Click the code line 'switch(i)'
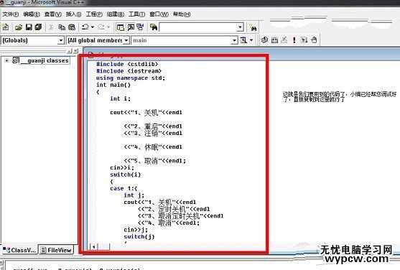Viewport: 400px width, 270px height. point(125,174)
